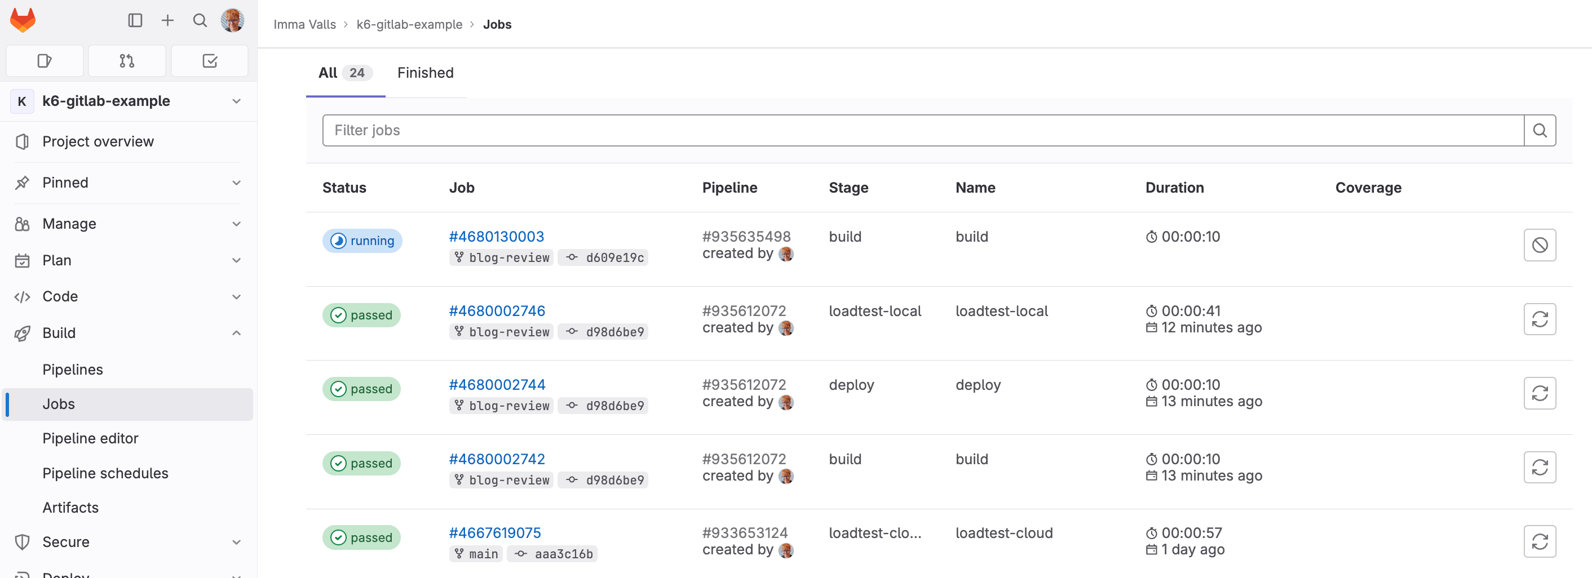This screenshot has height=578, width=1592.
Task: Retry the loadtest-local job
Action: (1539, 319)
